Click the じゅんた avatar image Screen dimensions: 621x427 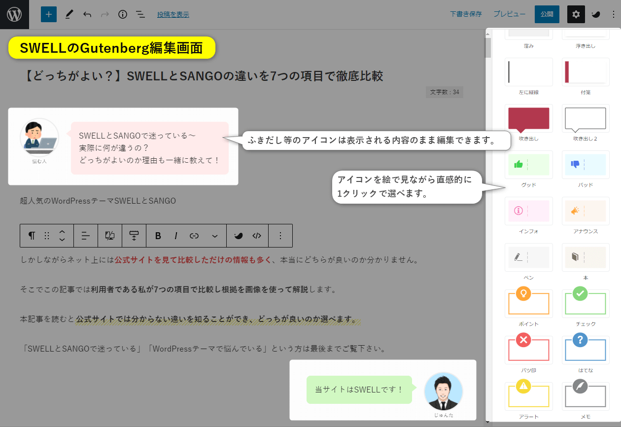(x=444, y=391)
